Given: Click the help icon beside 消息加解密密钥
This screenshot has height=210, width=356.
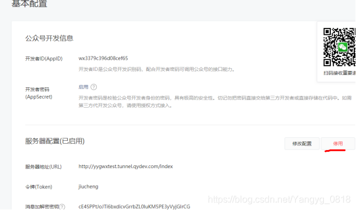Looking at the screenshot, I should [x=62, y=207].
